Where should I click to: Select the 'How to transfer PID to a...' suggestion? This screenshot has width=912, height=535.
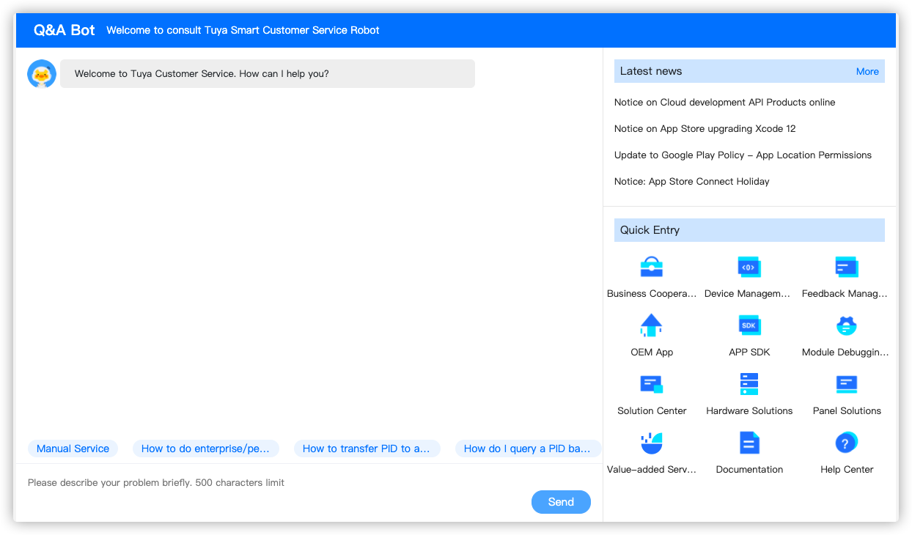point(367,449)
